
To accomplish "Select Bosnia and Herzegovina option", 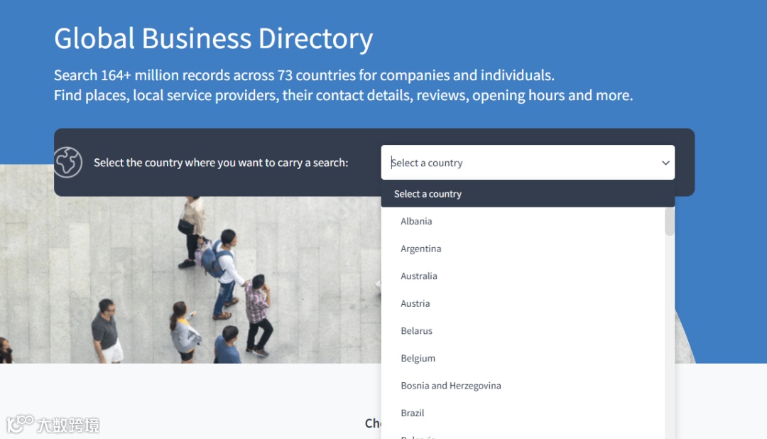I will [x=523, y=386].
